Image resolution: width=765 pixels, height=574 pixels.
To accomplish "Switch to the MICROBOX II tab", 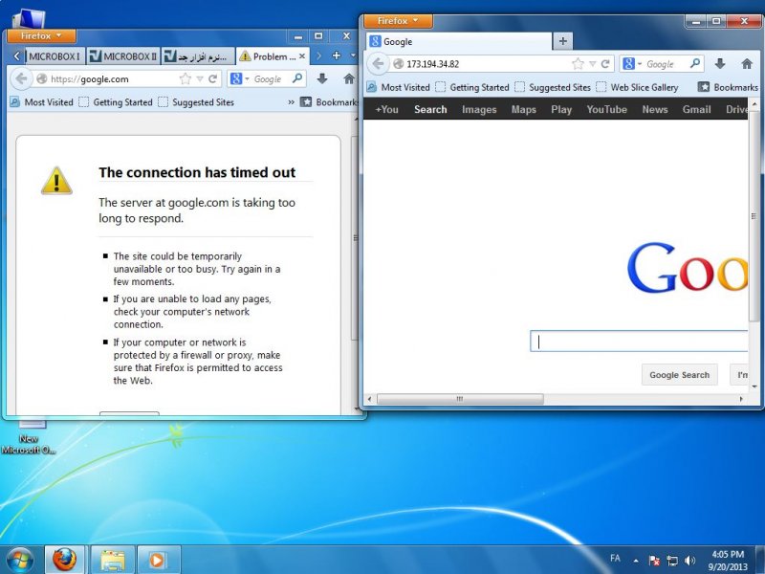I will point(124,56).
